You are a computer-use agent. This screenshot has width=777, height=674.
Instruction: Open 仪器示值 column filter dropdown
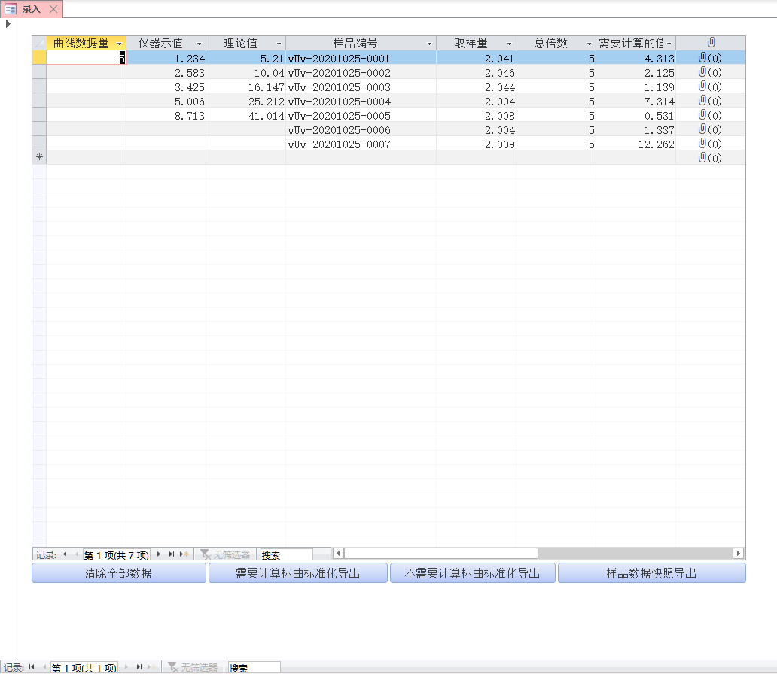[200, 44]
